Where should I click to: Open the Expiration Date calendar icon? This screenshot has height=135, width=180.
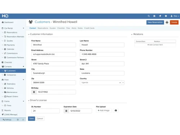(x=66, y=111)
